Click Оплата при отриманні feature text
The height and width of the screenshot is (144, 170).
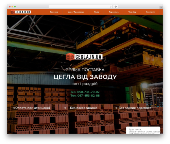[33, 108]
